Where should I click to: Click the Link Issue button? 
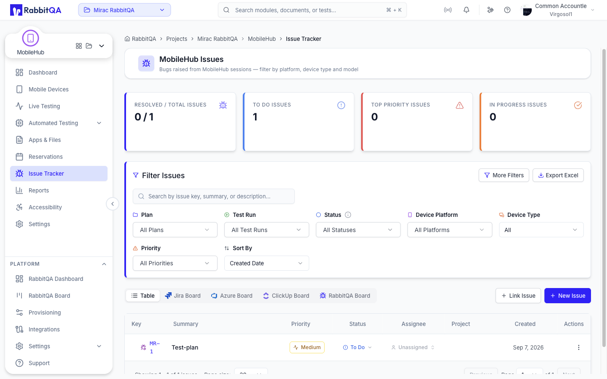click(518, 296)
